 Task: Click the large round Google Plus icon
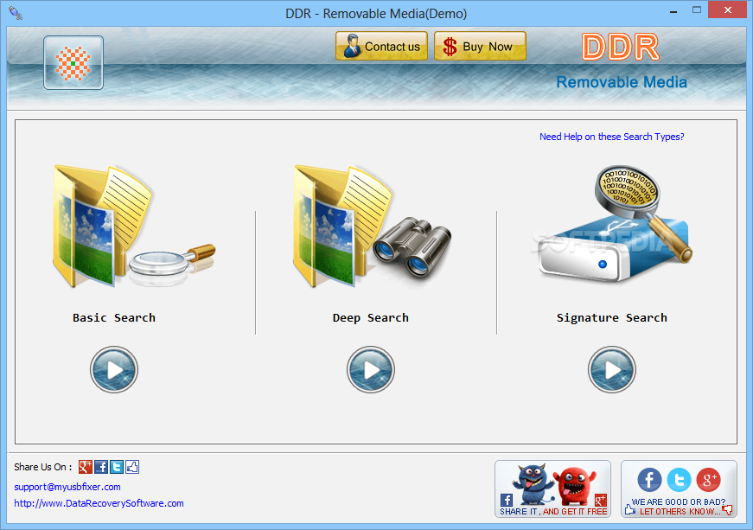tap(709, 480)
